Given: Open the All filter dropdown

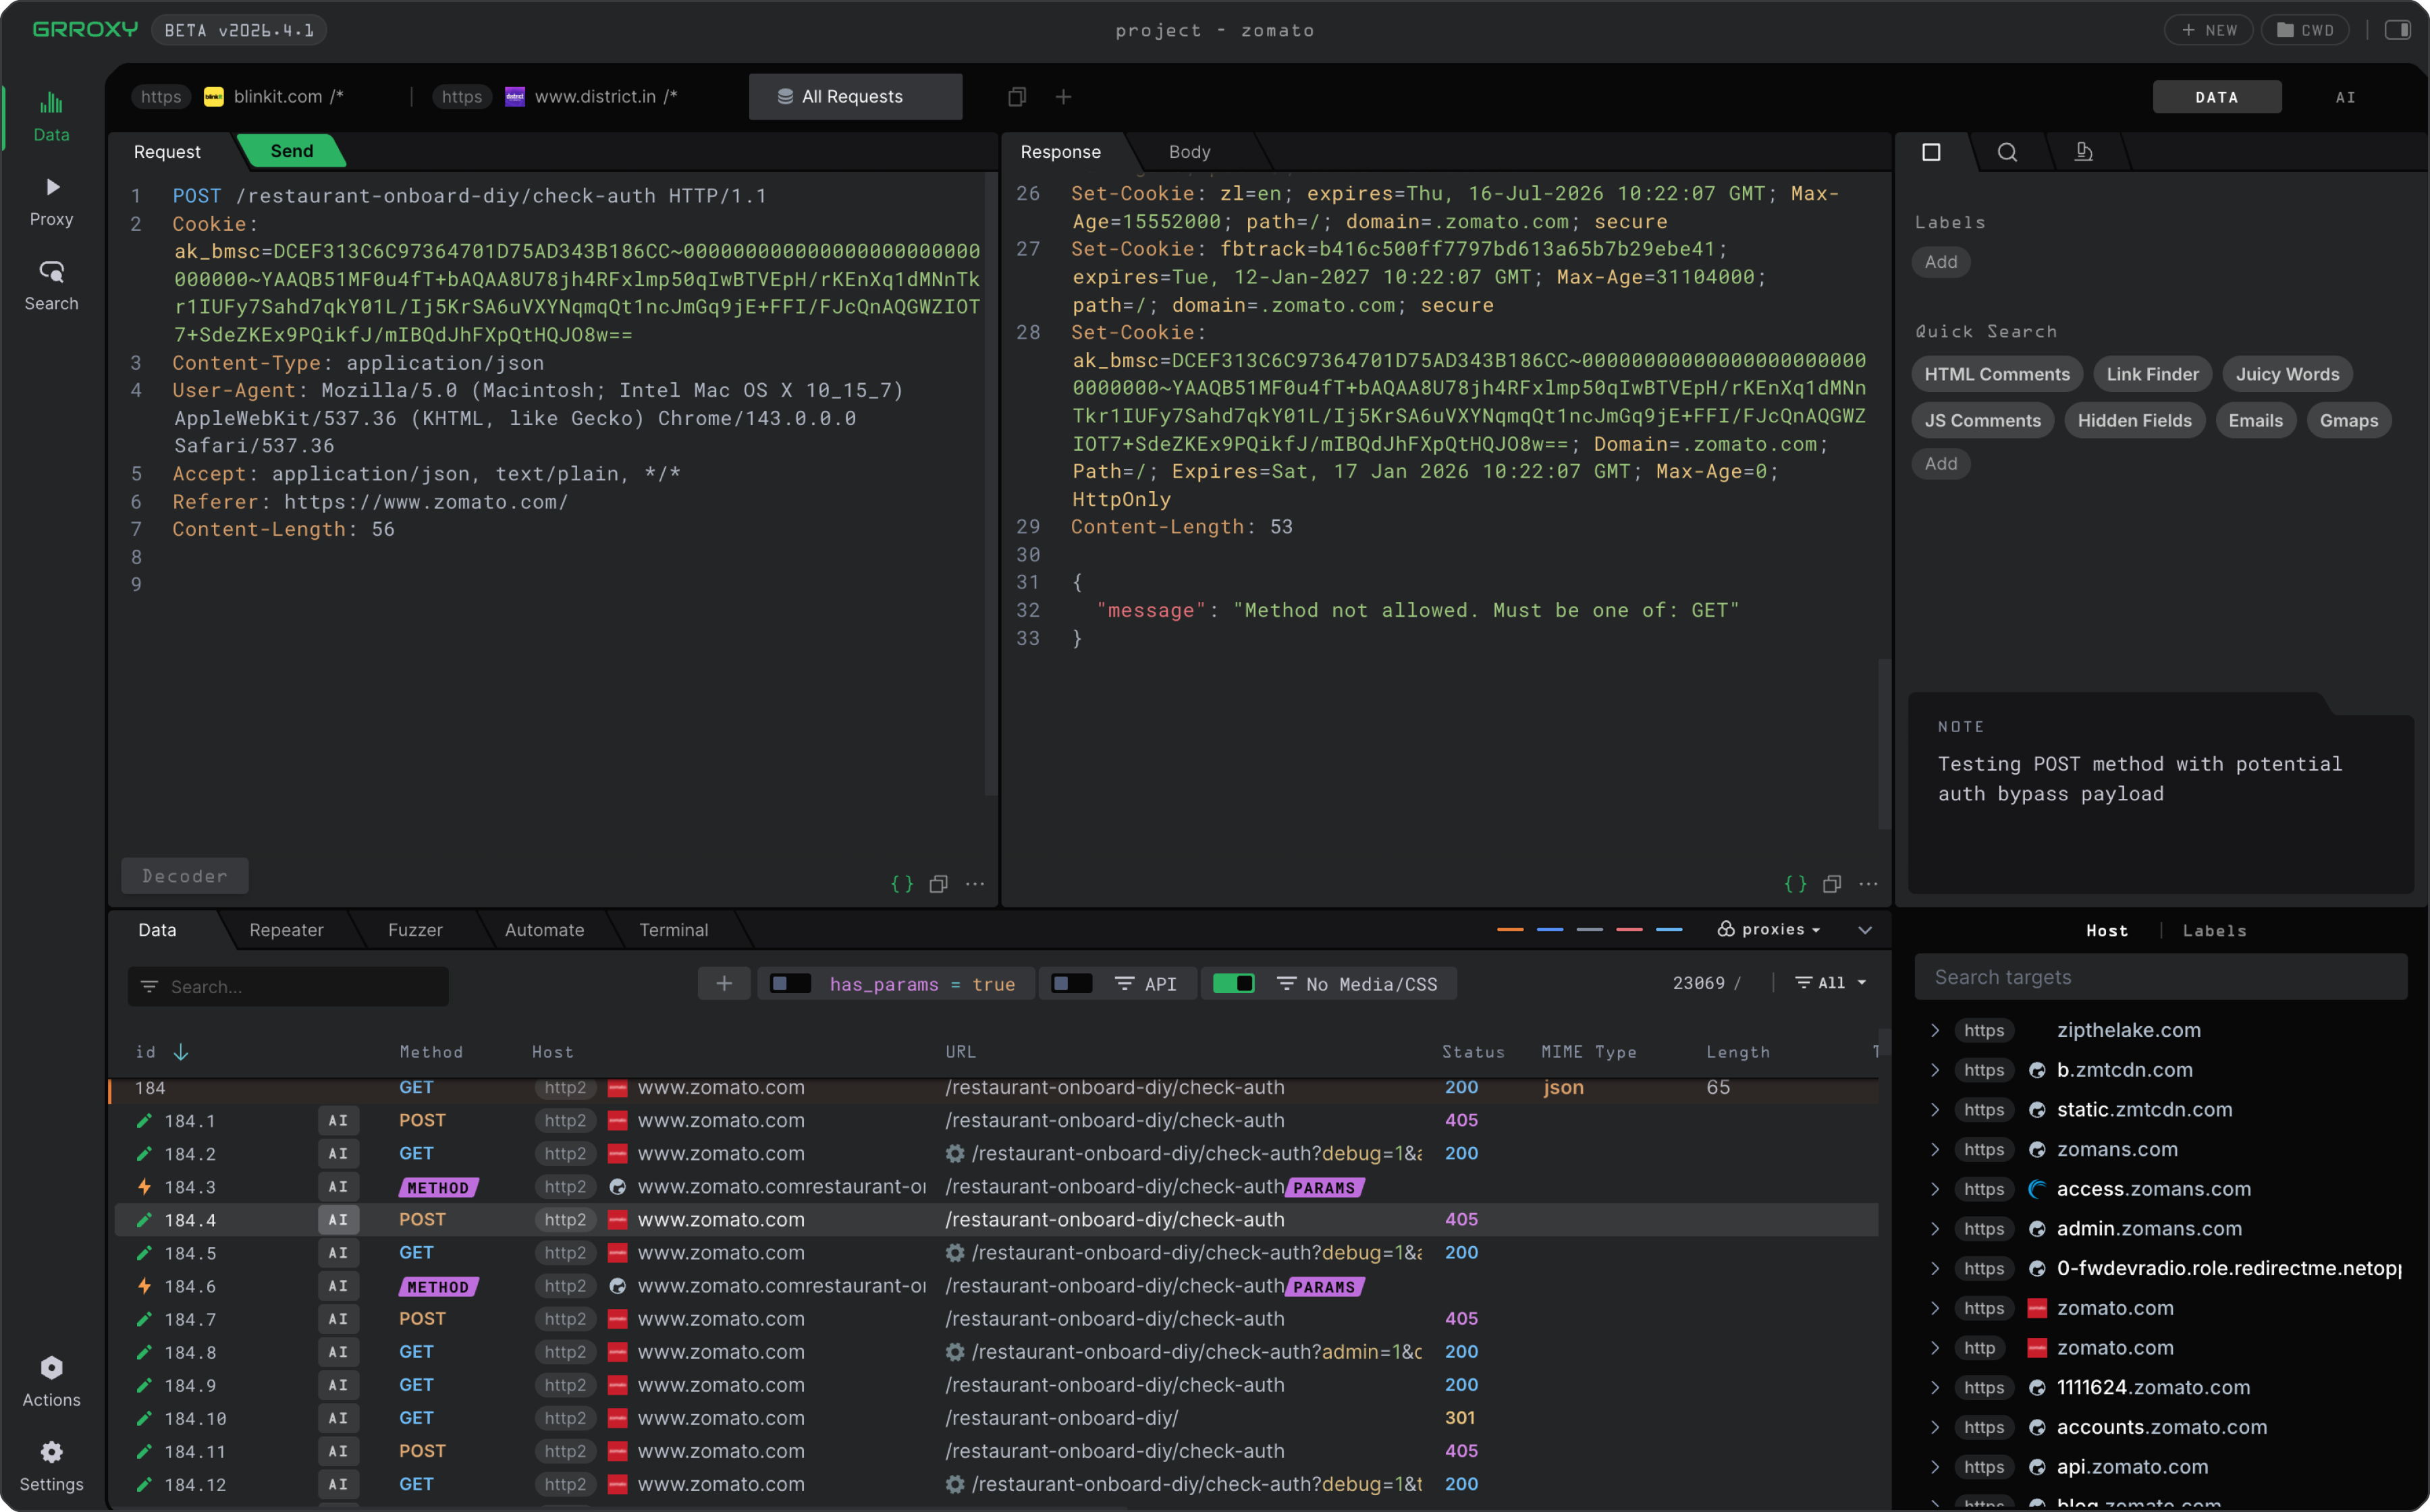Looking at the screenshot, I should tap(1831, 983).
